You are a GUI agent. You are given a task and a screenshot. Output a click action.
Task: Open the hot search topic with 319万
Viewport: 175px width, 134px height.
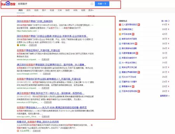pos(129,63)
